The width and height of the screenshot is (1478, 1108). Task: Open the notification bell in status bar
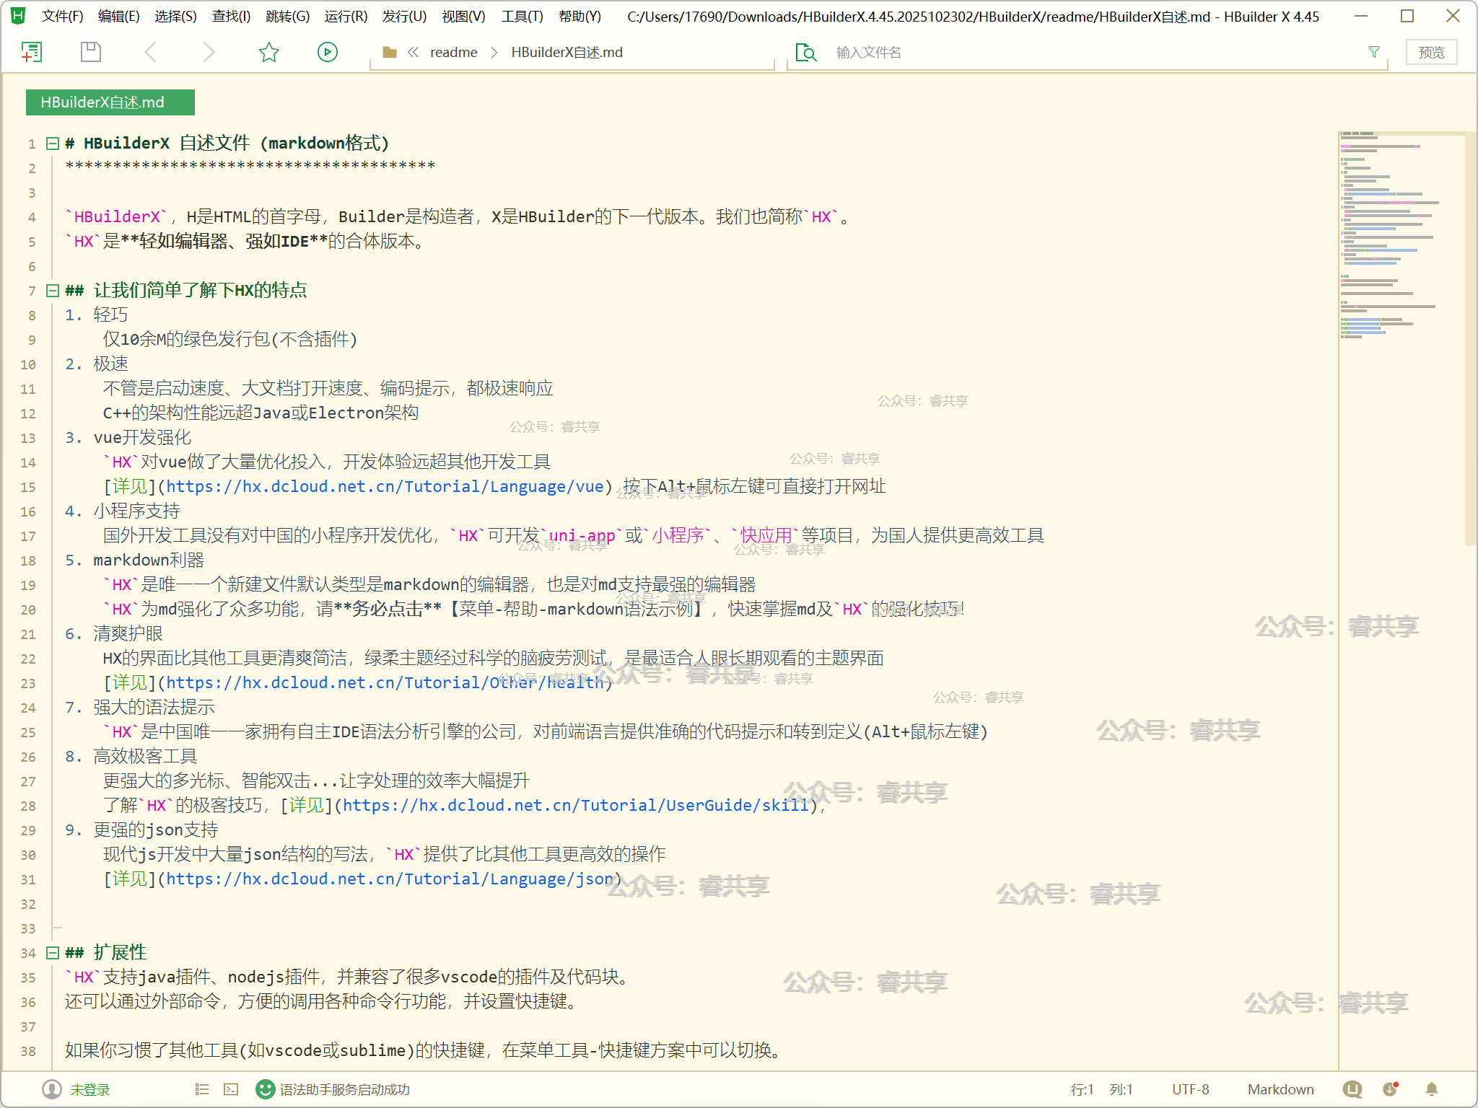pyautogui.click(x=1432, y=1089)
